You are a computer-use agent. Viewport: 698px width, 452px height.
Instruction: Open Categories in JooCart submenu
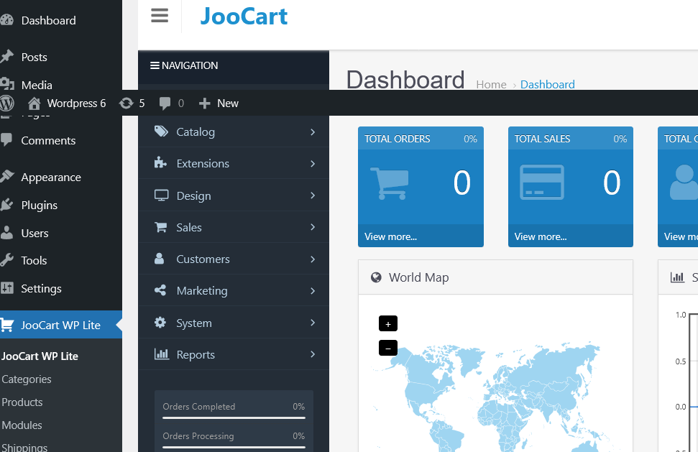pos(27,379)
